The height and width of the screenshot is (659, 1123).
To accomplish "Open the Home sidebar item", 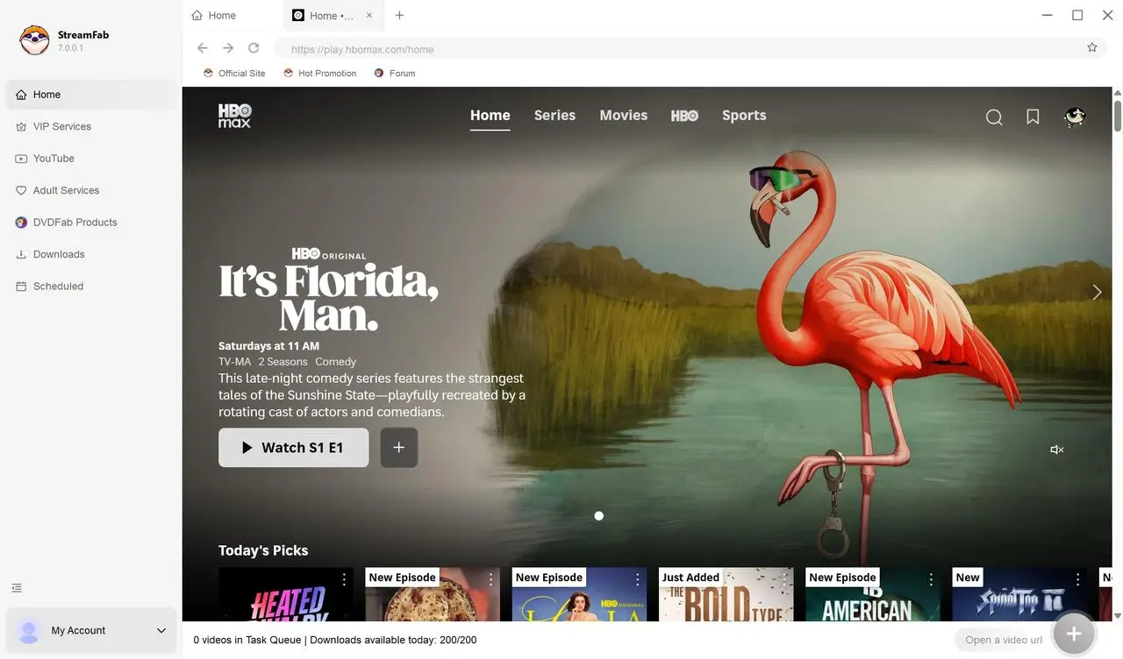I will [91, 95].
